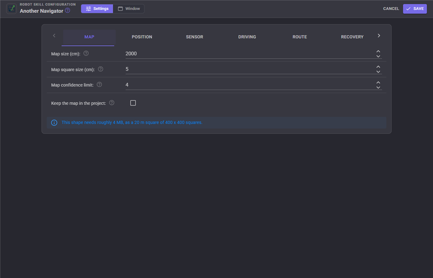Decrease Map square size with down arrow
The height and width of the screenshot is (278, 433).
tap(378, 72)
